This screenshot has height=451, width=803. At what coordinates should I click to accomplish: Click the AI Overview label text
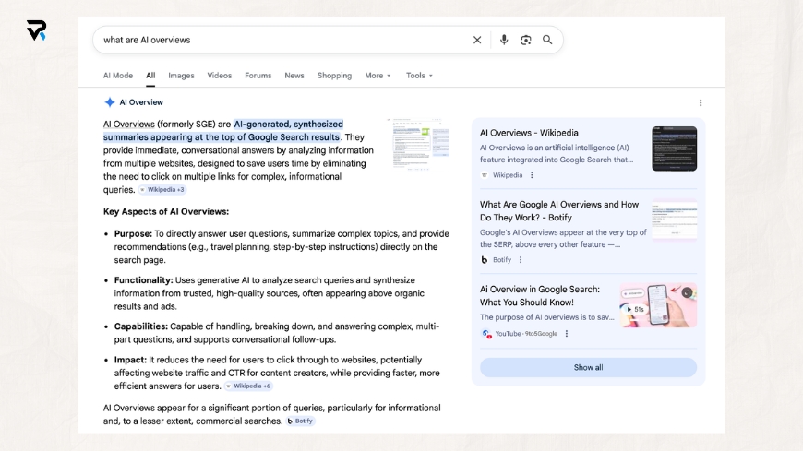(x=141, y=102)
